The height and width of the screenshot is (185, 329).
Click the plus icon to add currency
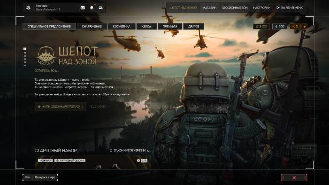(x=305, y=26)
